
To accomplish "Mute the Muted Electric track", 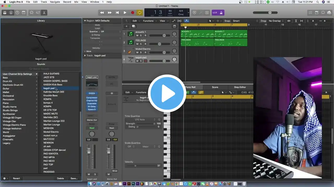I will pyautogui.click(x=137, y=52).
